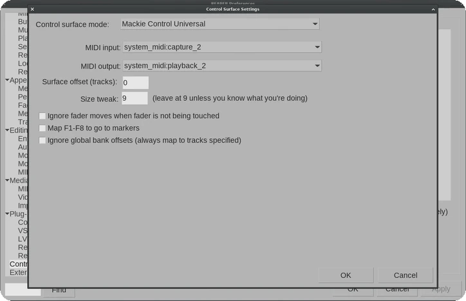
Task: Cancel the Control Surface Settings dialog
Action: (x=405, y=275)
